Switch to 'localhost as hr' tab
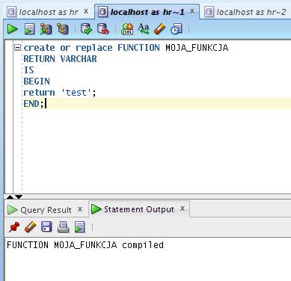Screen dimensions: 291x281 tap(49, 12)
